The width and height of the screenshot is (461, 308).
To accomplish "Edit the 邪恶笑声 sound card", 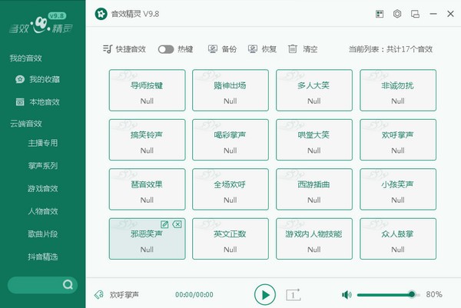I will pyautogui.click(x=164, y=224).
